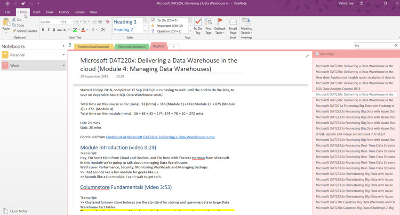Click the Copy button in Clipboard group
400x215 pixels.
pyautogui.click(x=18, y=25)
